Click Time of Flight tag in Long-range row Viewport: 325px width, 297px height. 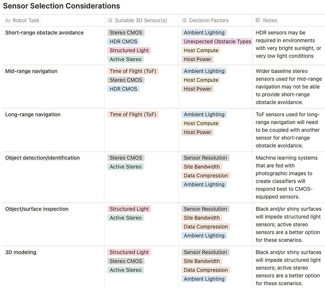coord(133,114)
